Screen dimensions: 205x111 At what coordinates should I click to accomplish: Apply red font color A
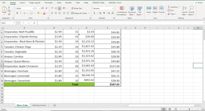click(44, 13)
